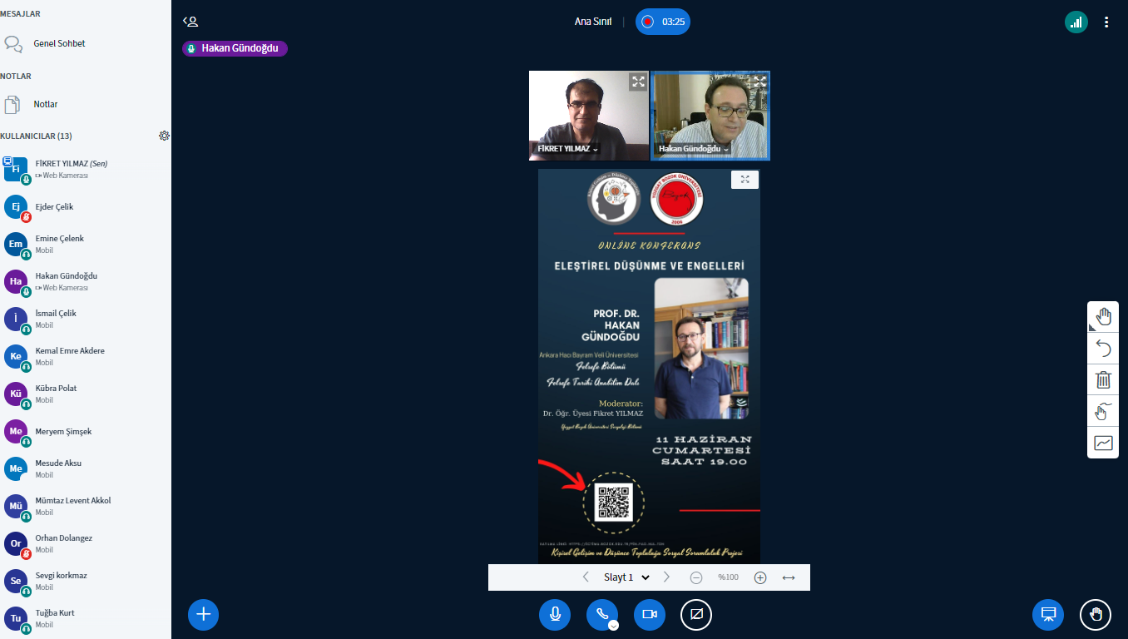Fit presentation to width
The width and height of the screenshot is (1128, 639).
(x=789, y=577)
